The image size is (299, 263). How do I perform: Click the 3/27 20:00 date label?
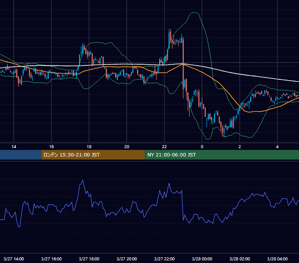[127, 259]
